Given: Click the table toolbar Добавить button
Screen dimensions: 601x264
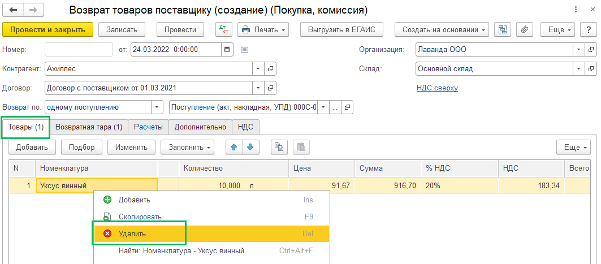Looking at the screenshot, I should click(x=32, y=147).
